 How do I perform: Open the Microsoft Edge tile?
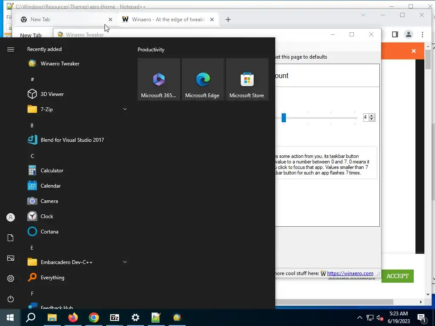pos(203,79)
